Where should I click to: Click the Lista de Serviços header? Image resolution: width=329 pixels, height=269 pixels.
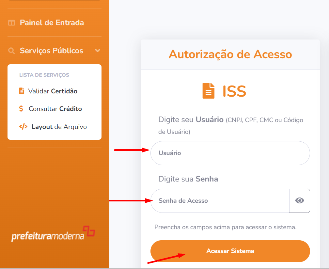coord(44,75)
